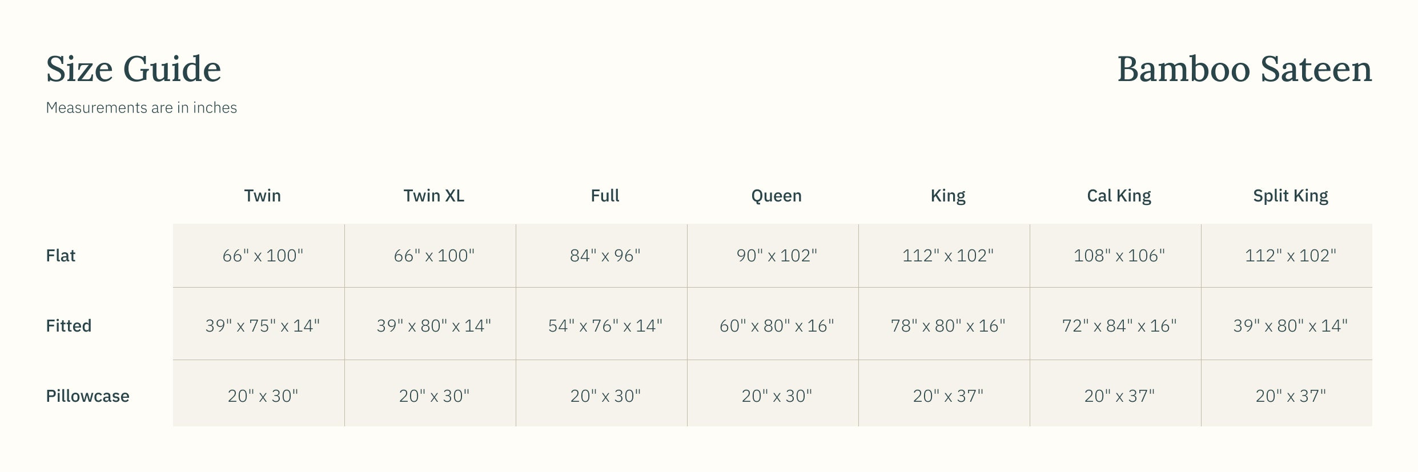Select the Cal King column header

click(1119, 196)
